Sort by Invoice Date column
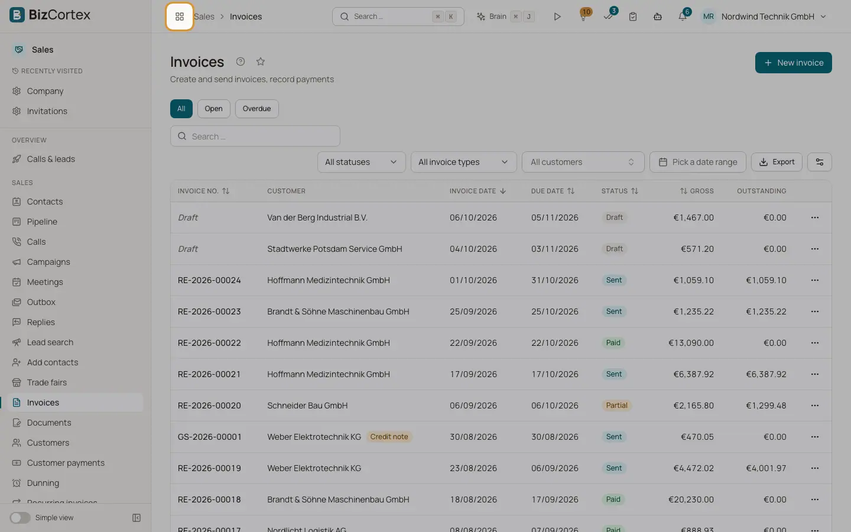Viewport: 851px width, 532px height. pyautogui.click(x=478, y=191)
